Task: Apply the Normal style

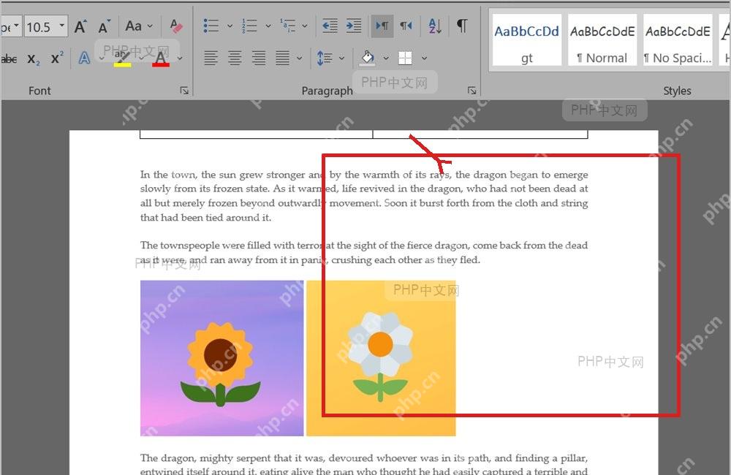Action: (x=602, y=40)
